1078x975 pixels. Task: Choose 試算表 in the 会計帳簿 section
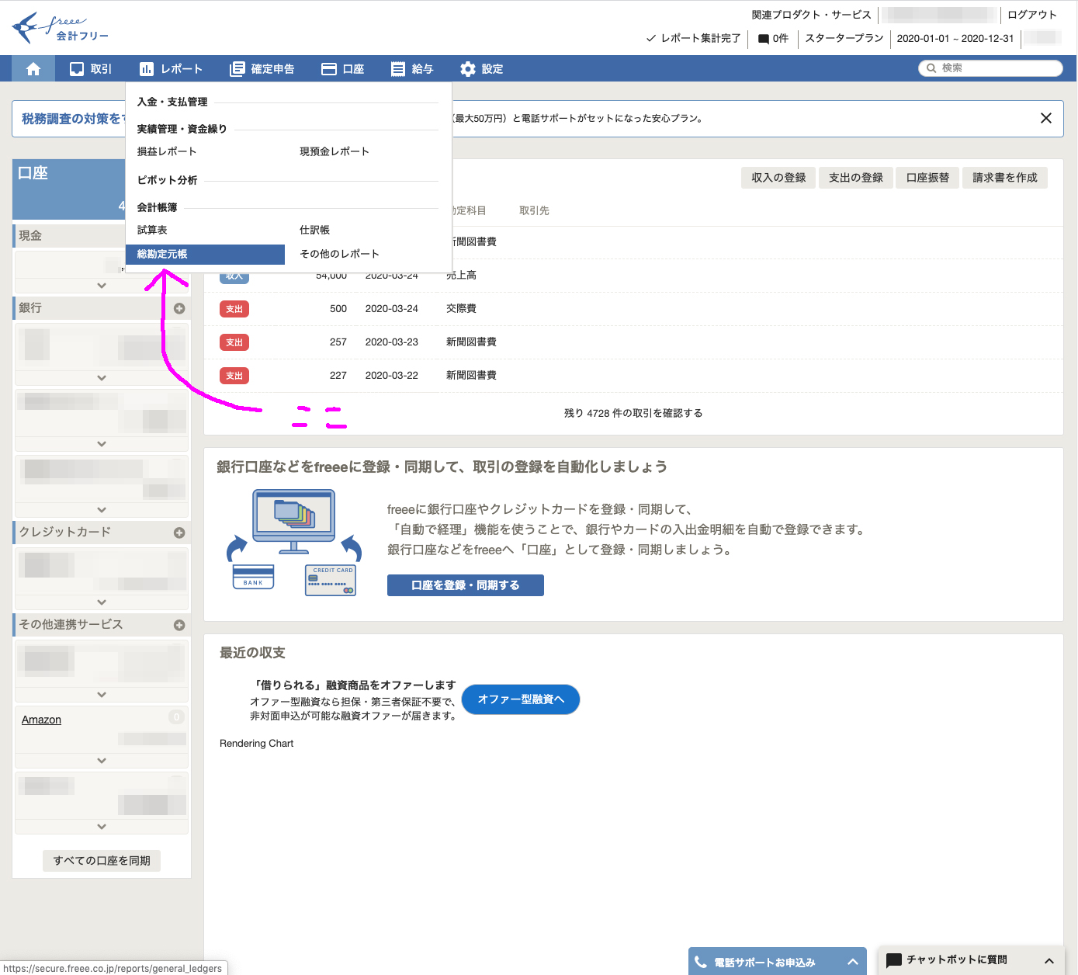point(152,230)
